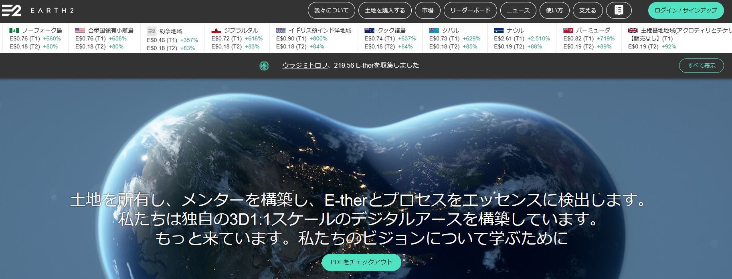Follow the ウラジミトロフ user link
Image resolution: width=732 pixels, height=279 pixels.
tap(305, 65)
